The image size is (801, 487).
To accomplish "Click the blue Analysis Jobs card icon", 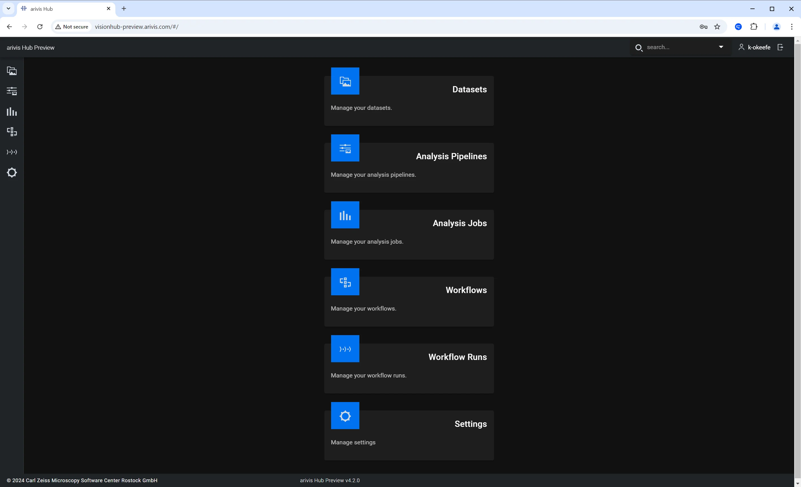I will 345,215.
